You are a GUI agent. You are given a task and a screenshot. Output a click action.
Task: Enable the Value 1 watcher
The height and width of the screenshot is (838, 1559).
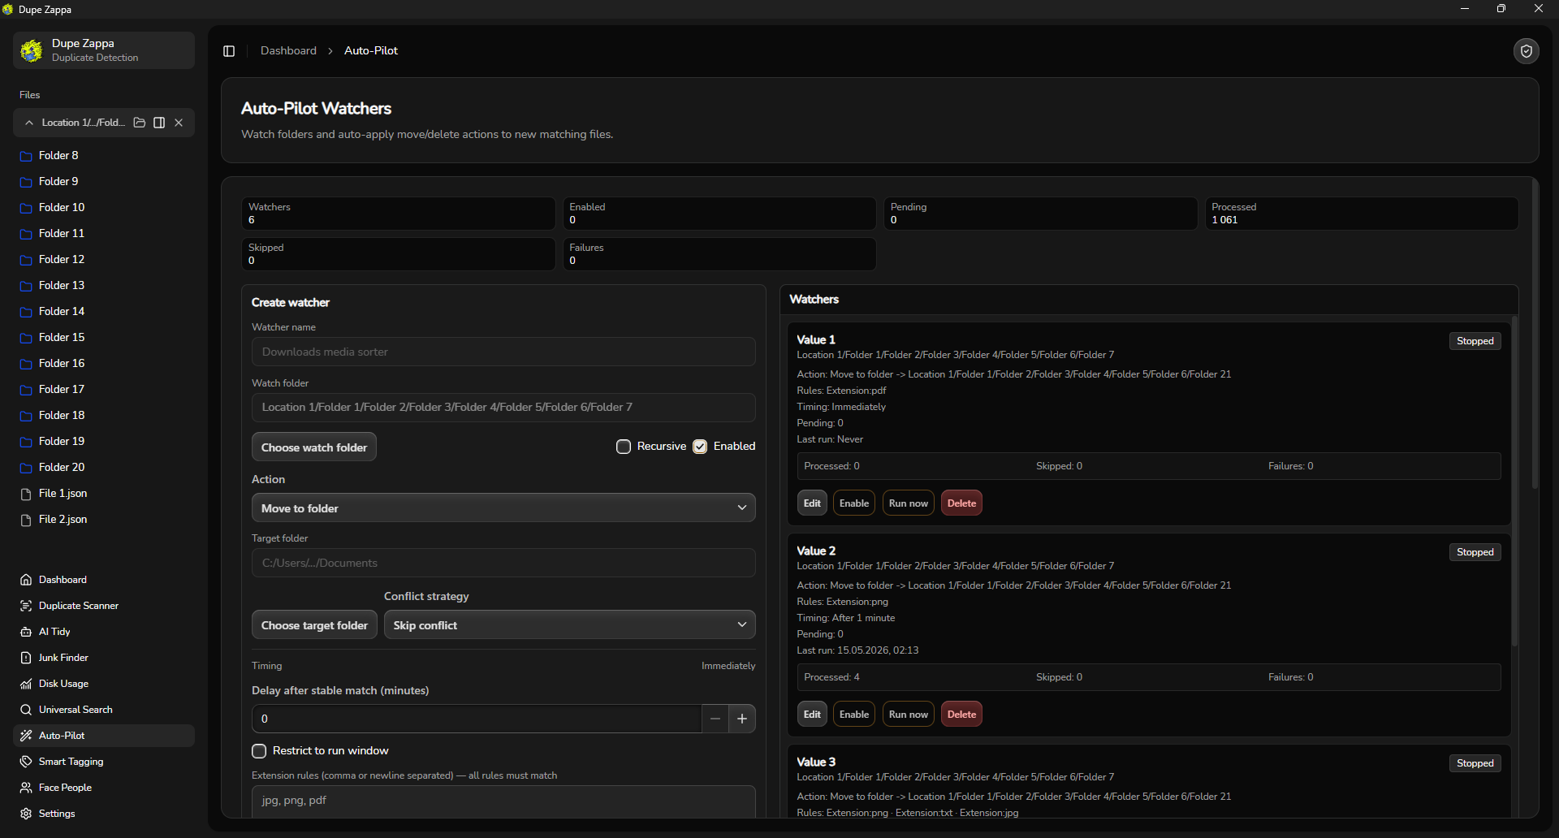(854, 503)
